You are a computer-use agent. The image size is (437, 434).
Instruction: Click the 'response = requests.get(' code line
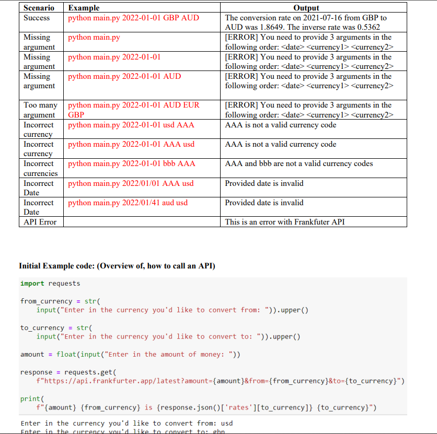68,372
